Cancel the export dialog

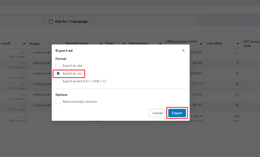coord(157,113)
